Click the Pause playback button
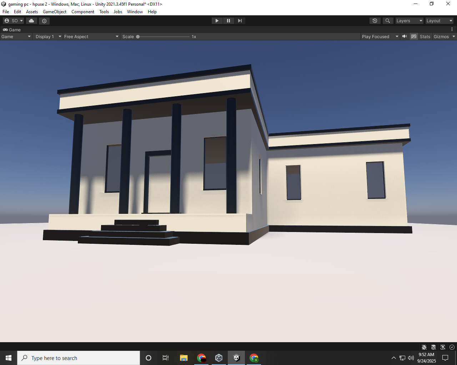The height and width of the screenshot is (365, 457). click(x=228, y=21)
